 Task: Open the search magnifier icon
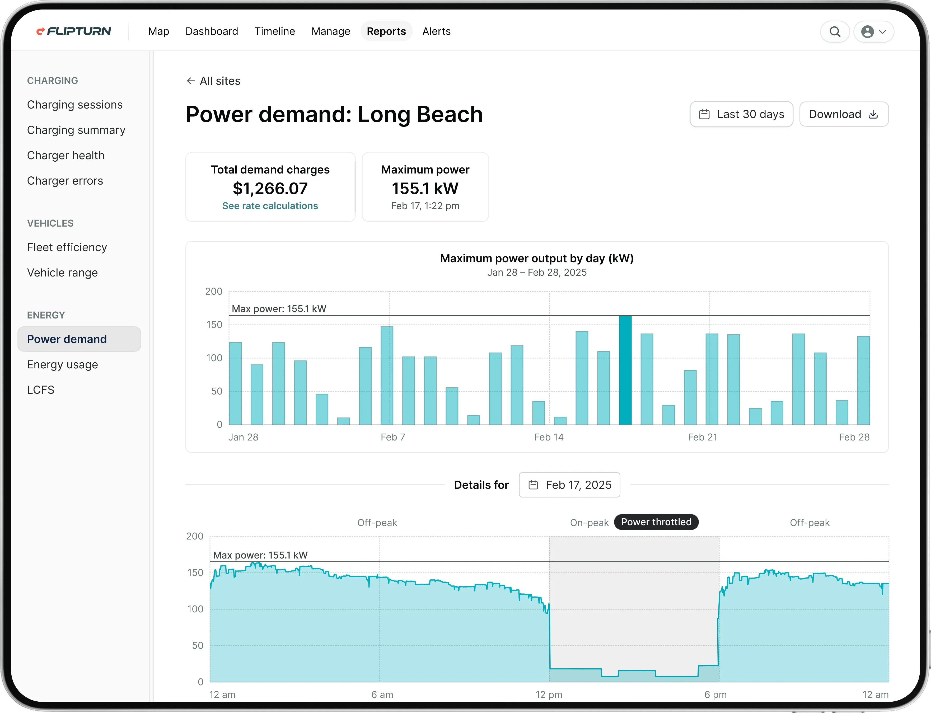pos(835,31)
